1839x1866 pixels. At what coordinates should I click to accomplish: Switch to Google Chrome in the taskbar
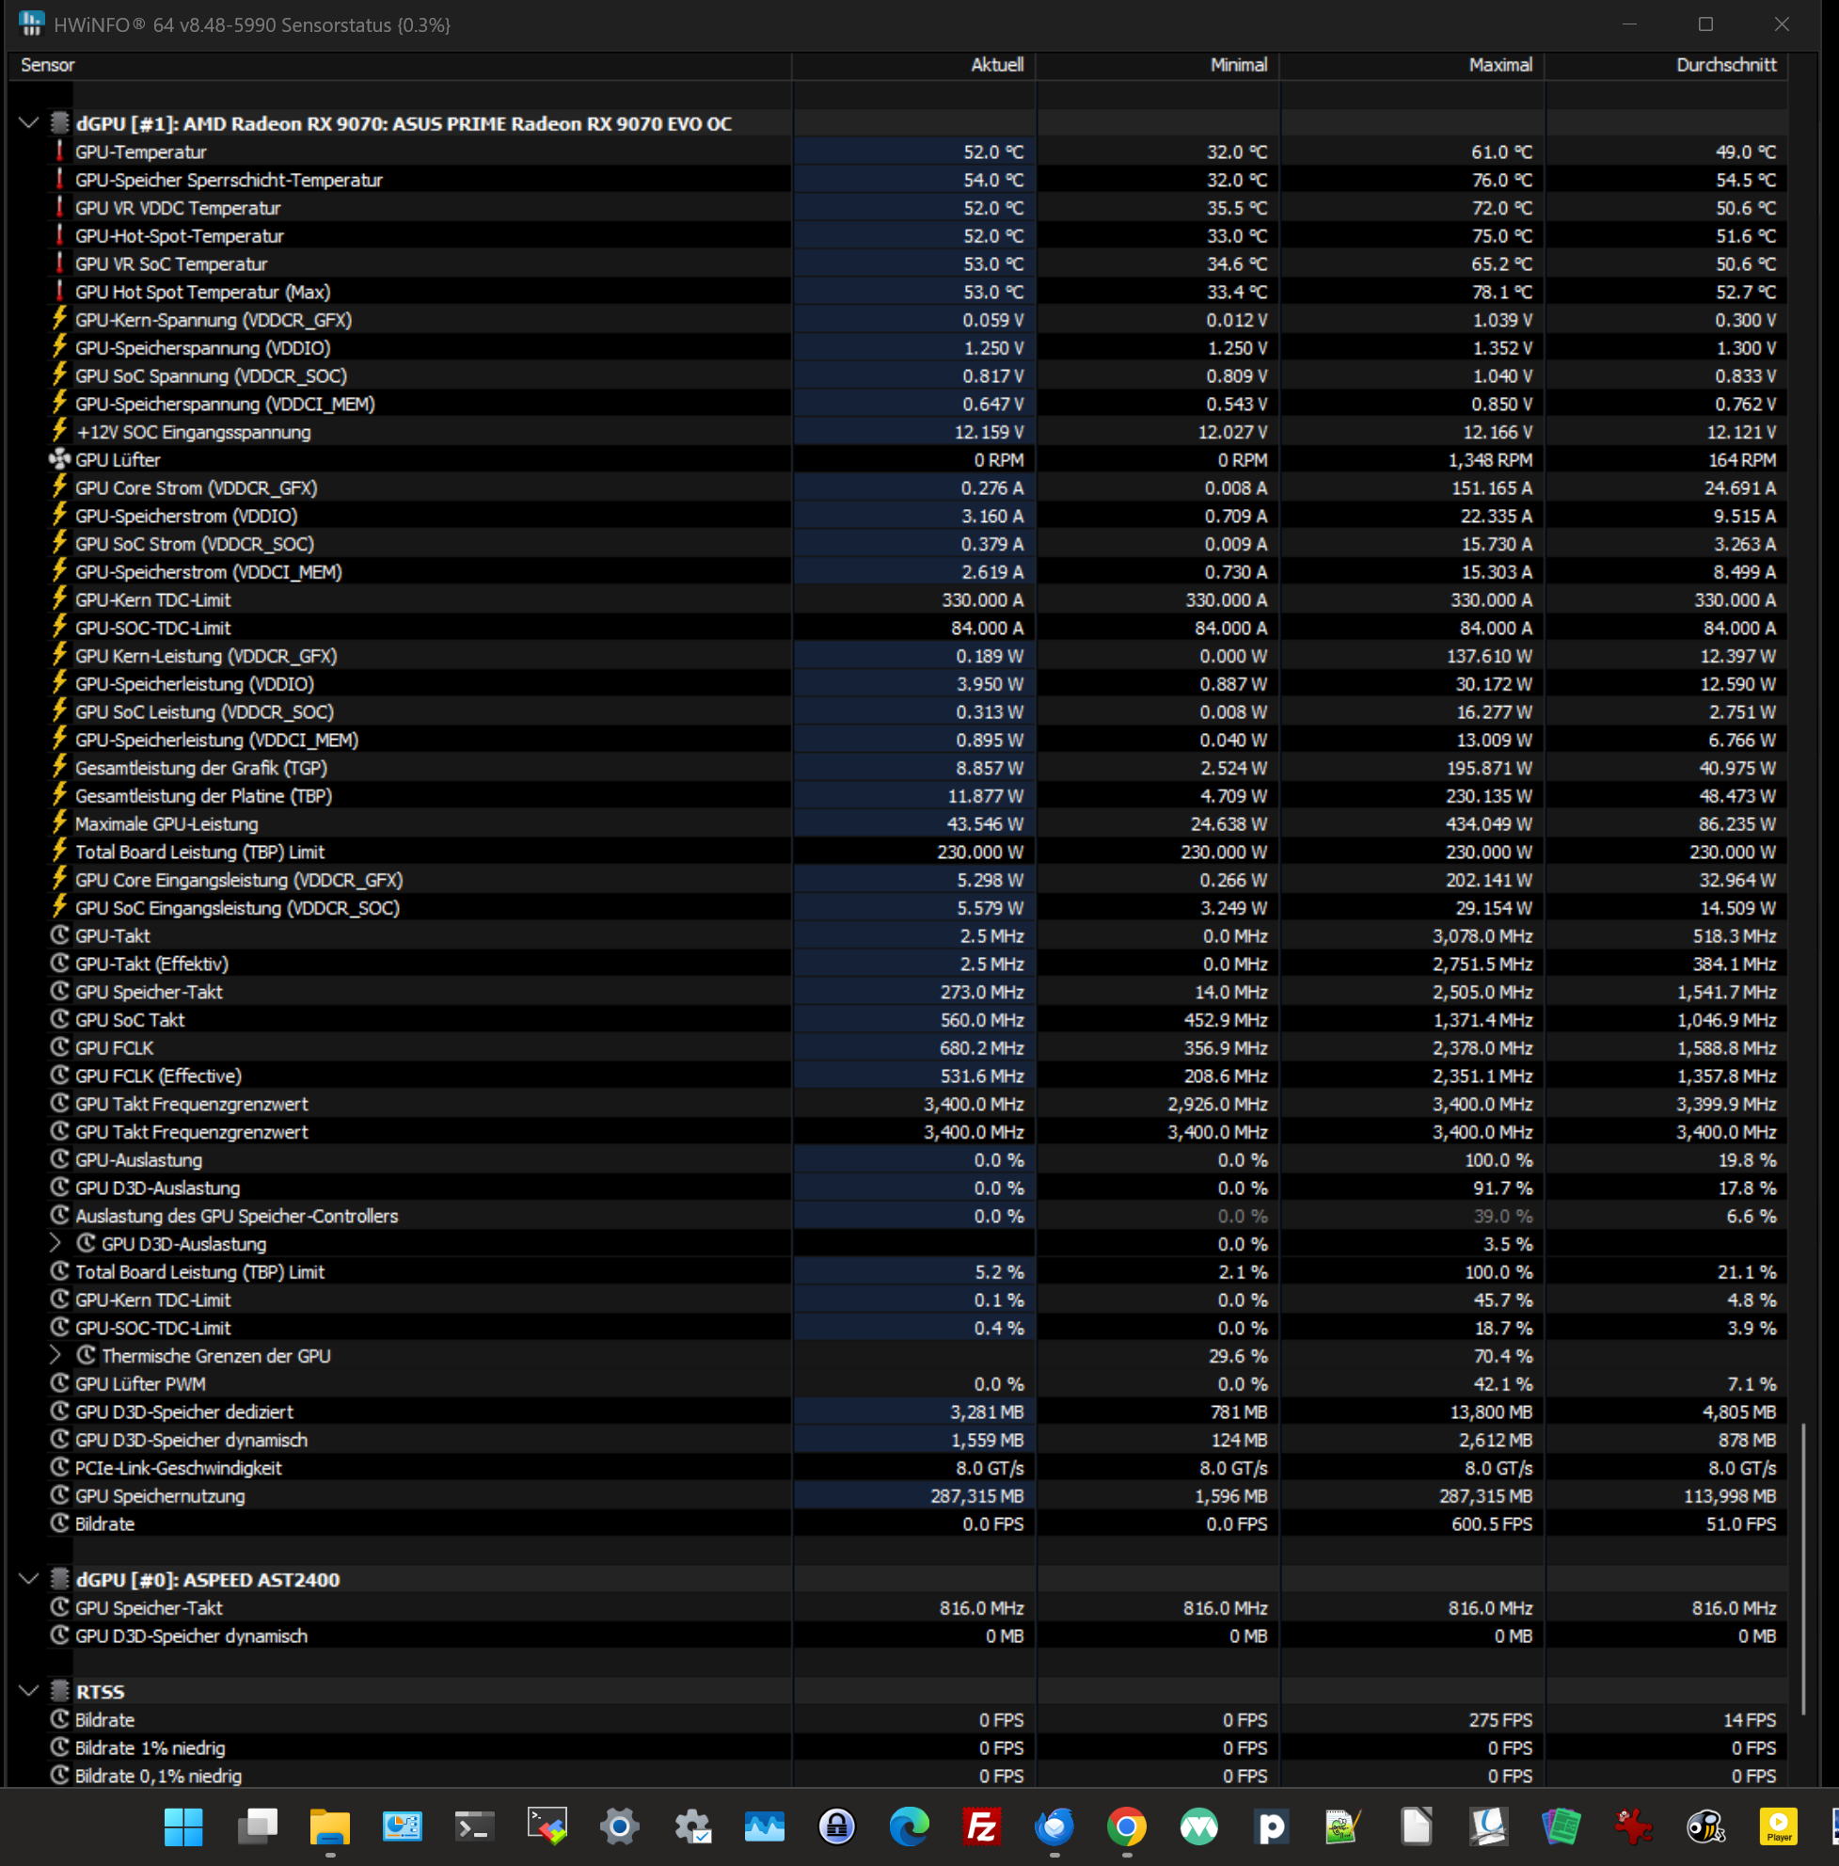(x=1127, y=1826)
